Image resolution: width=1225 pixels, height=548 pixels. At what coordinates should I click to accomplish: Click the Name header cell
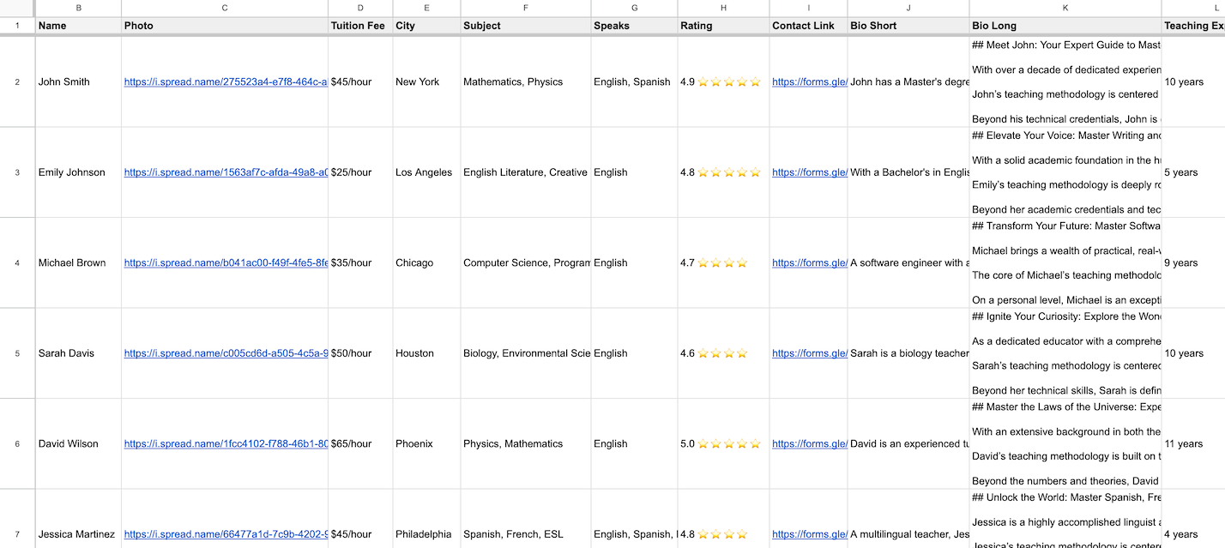coord(79,26)
